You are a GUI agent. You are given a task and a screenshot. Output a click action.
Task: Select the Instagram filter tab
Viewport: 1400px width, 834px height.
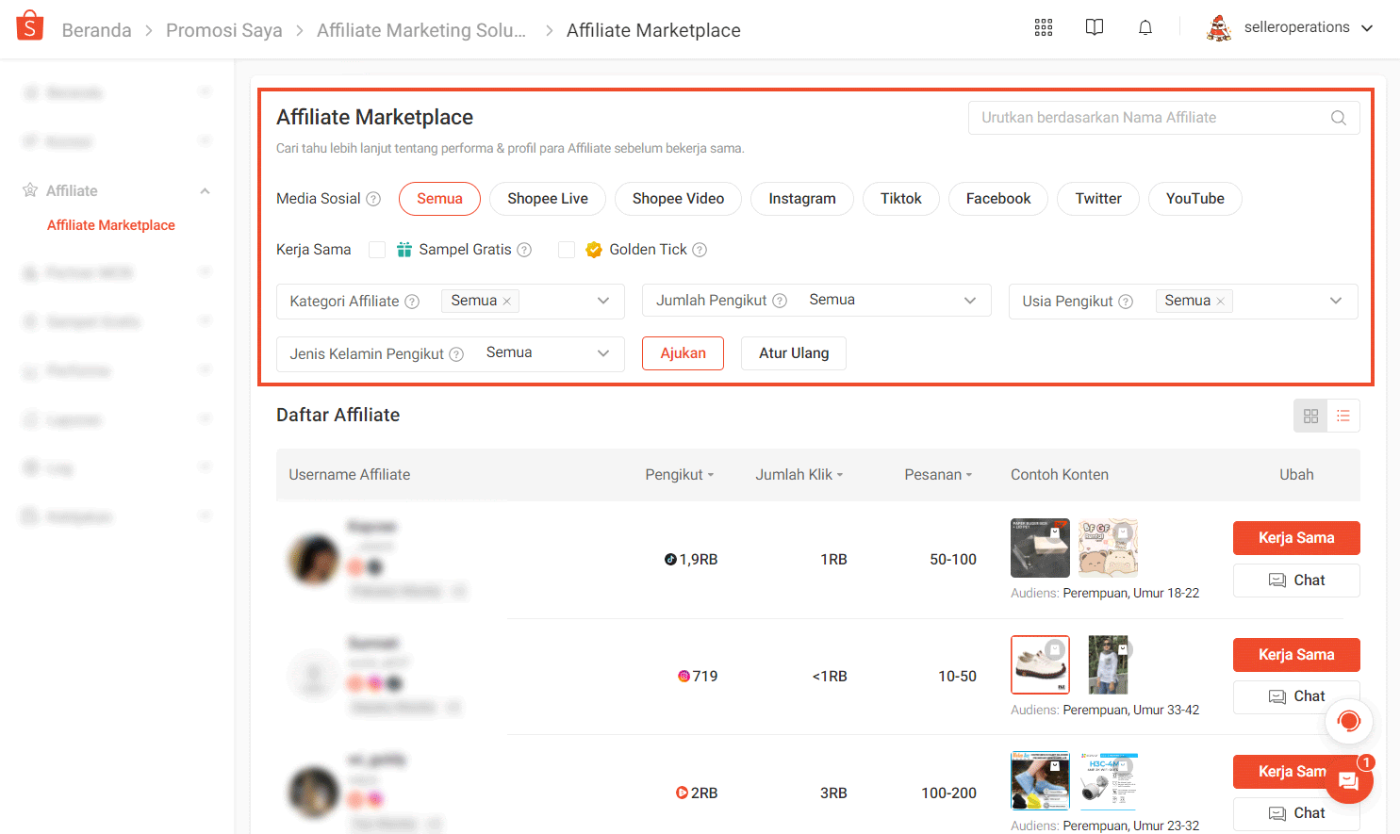click(801, 199)
